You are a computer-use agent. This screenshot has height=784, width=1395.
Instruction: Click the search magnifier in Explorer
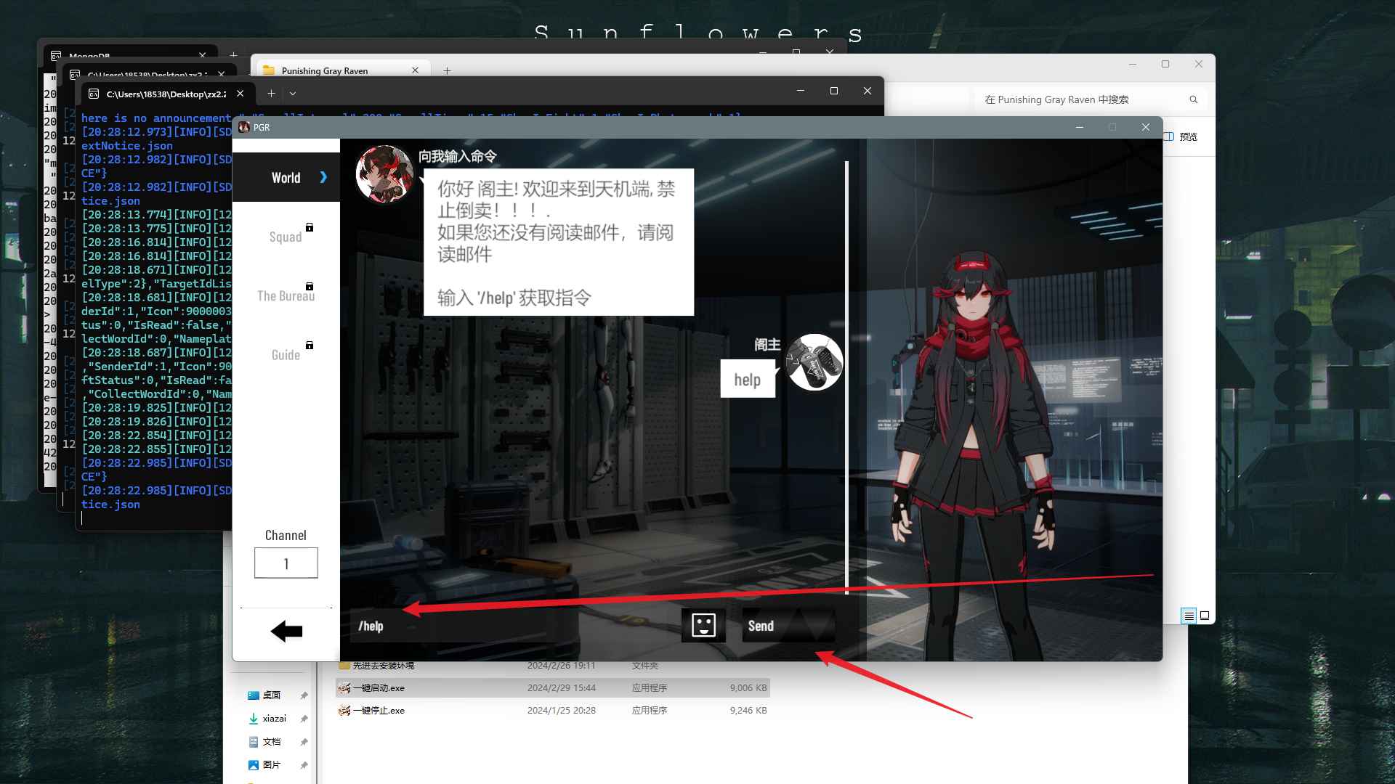pyautogui.click(x=1193, y=99)
